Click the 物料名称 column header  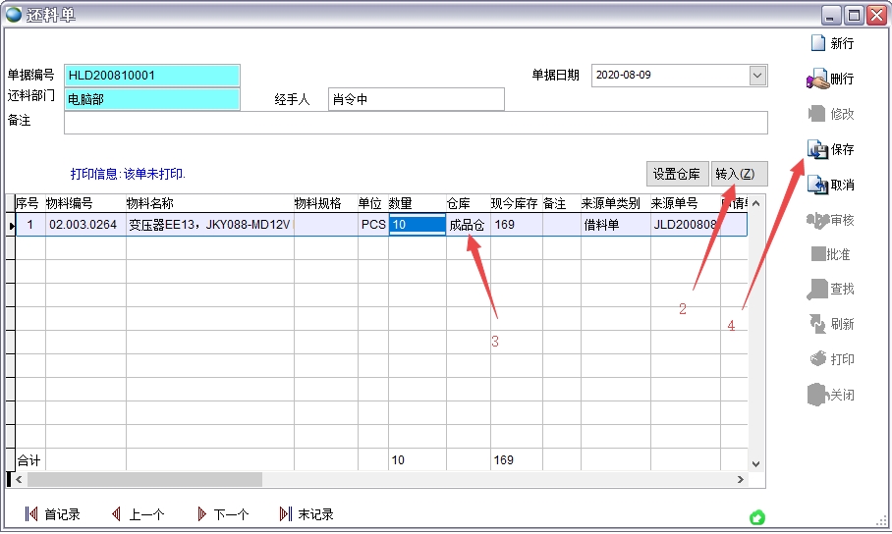click(x=208, y=203)
